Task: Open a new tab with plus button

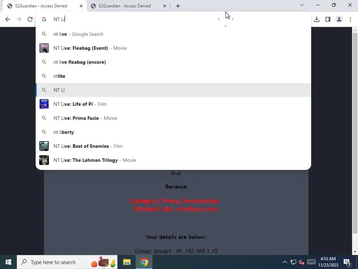Action: point(178,6)
